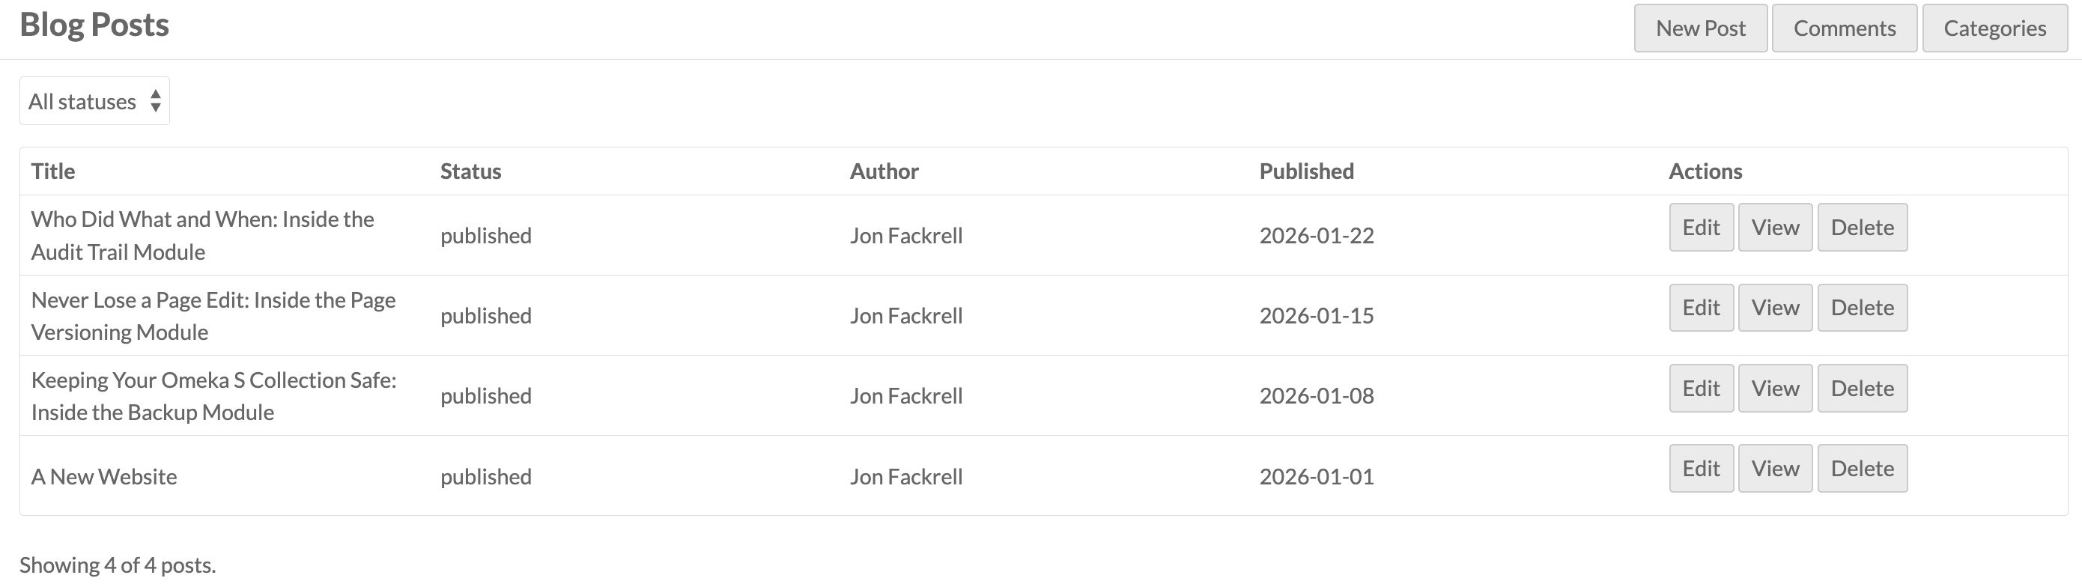View the Page Versioning Module post
The width and height of the screenshot is (2082, 587).
[1775, 307]
